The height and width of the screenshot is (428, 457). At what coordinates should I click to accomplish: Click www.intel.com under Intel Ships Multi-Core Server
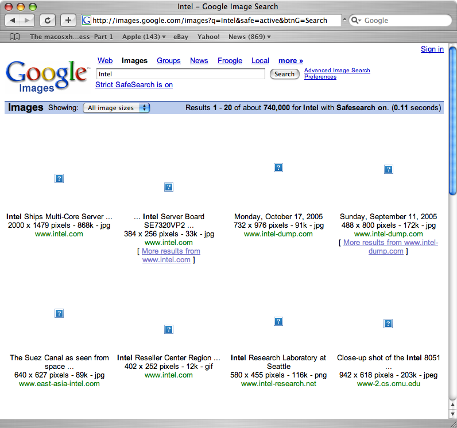(x=59, y=234)
